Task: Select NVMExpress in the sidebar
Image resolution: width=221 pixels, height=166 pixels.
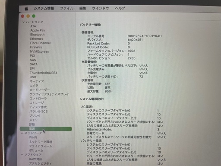Action: (39, 51)
